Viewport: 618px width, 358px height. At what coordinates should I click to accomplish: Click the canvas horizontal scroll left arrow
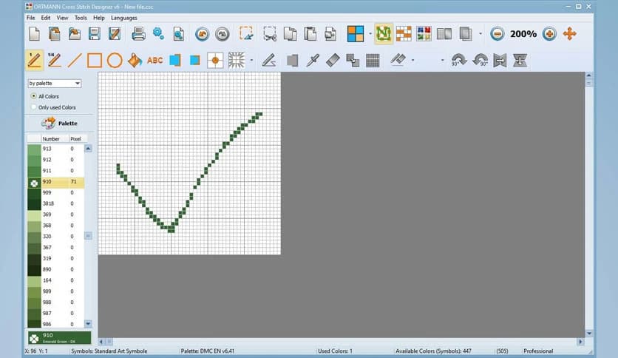[x=101, y=342]
